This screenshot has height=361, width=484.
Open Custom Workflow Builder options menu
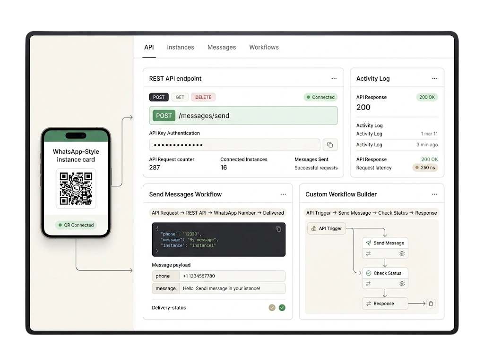(435, 194)
